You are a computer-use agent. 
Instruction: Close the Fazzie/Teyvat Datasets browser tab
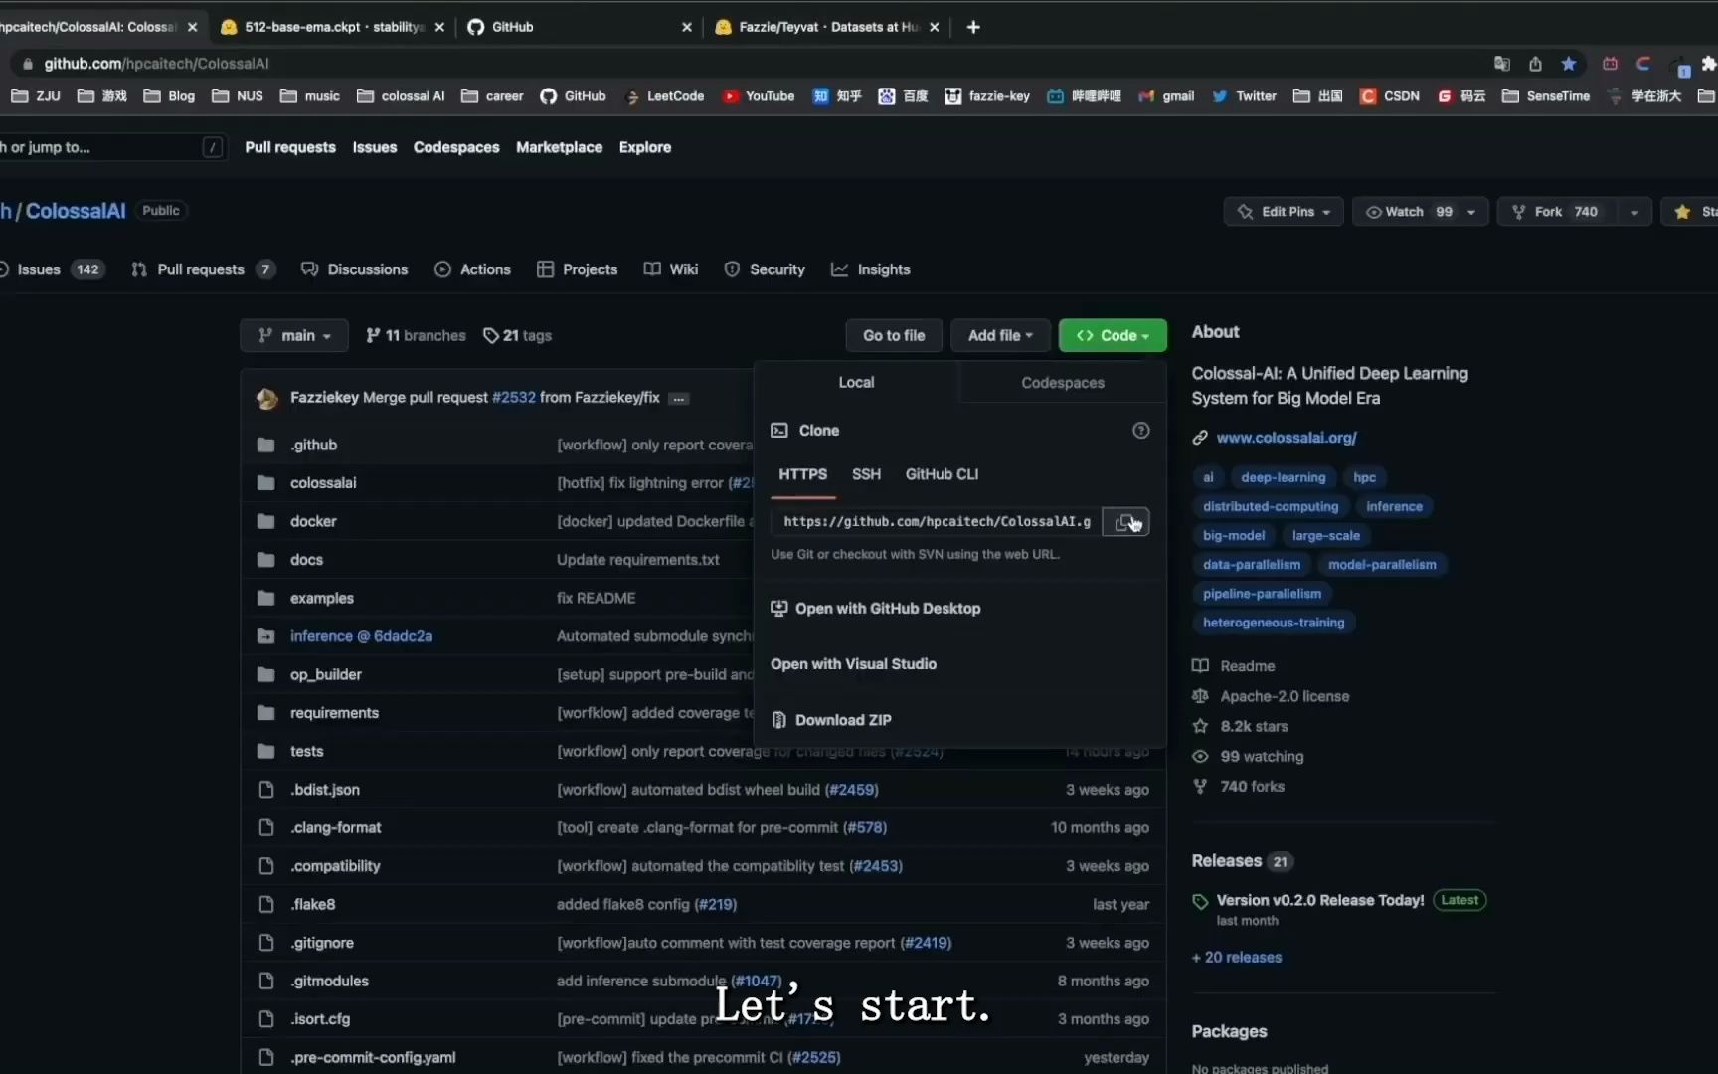934,27
